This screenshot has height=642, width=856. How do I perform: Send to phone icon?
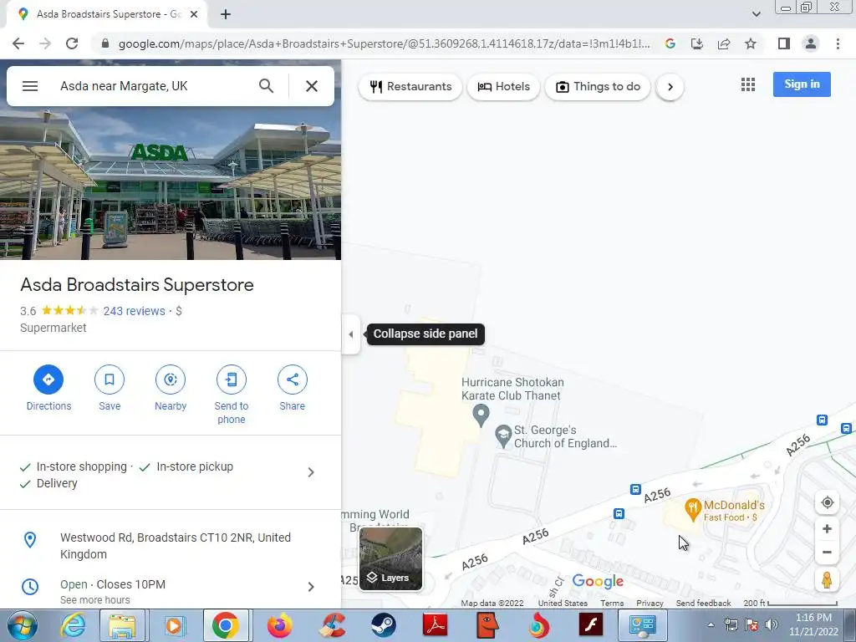tap(231, 380)
